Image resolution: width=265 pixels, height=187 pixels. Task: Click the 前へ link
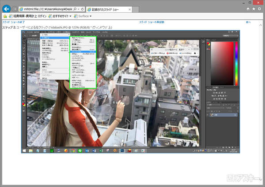(x=249, y=22)
